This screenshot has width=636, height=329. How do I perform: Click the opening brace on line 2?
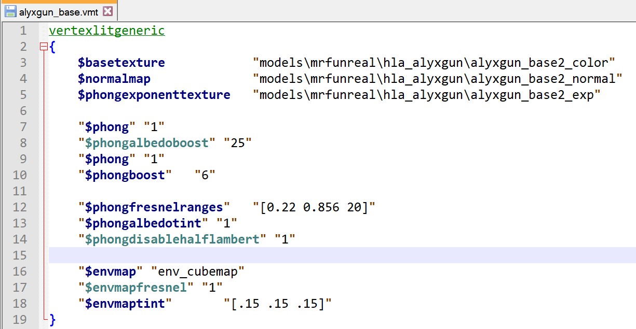52,47
